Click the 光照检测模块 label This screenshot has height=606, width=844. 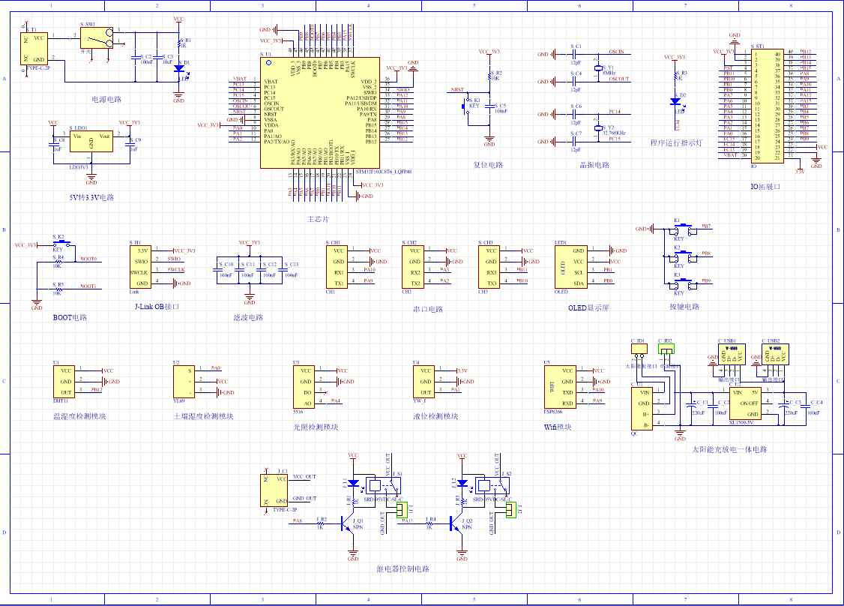click(316, 427)
